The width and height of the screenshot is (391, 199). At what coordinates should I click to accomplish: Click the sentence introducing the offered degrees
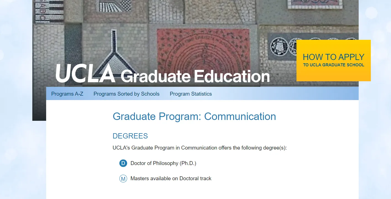[x=200, y=148]
